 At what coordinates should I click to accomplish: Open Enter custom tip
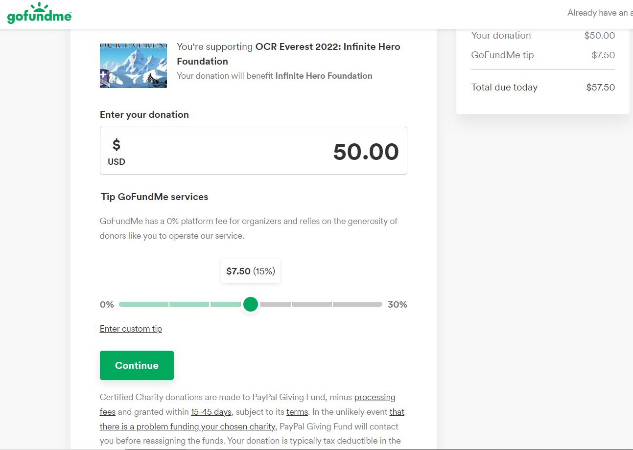tap(131, 328)
